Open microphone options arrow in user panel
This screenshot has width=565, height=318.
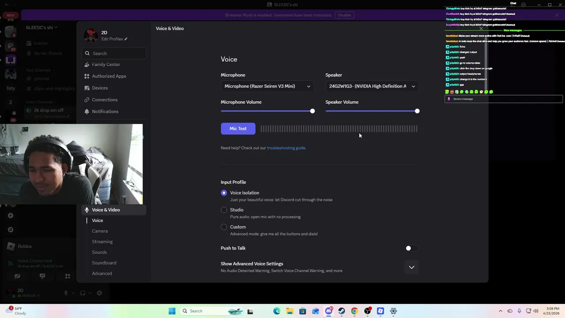click(73, 293)
